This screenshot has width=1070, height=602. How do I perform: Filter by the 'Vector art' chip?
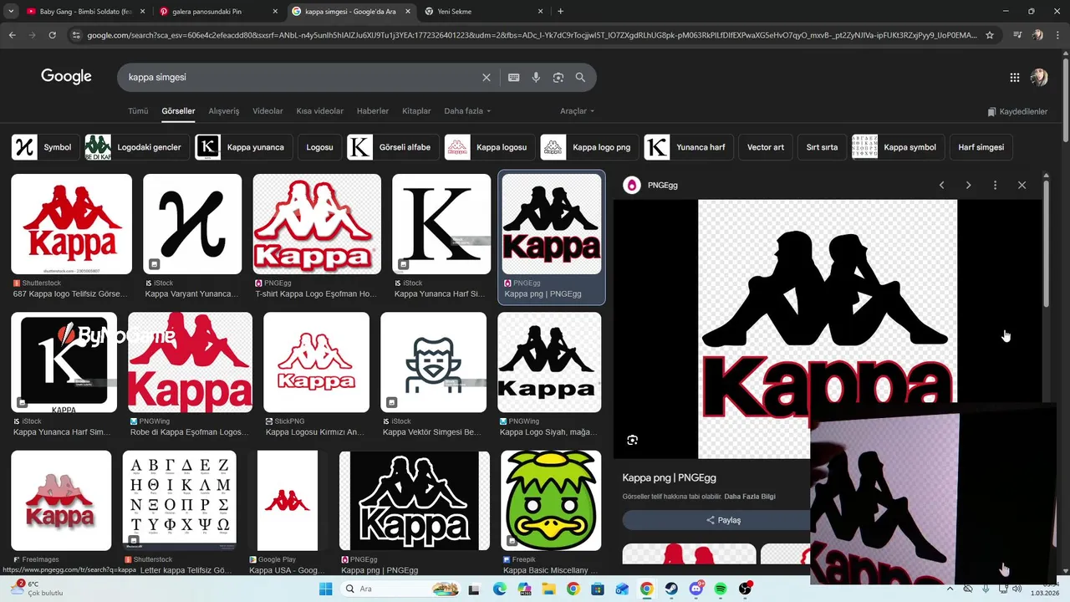pyautogui.click(x=766, y=147)
